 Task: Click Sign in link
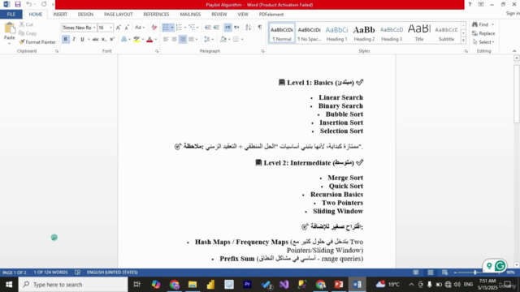[x=513, y=13]
